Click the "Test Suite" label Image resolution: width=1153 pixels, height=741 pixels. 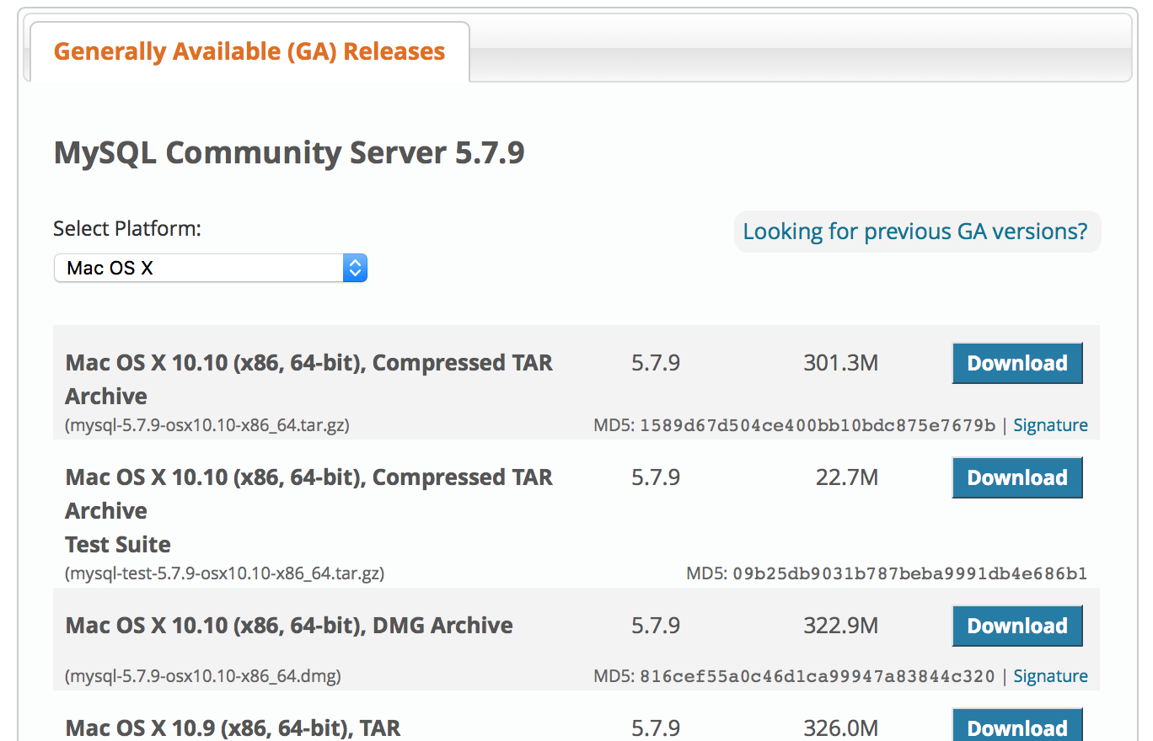(x=117, y=544)
